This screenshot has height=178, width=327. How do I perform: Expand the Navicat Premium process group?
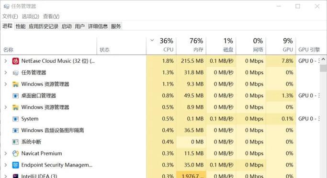click(x=6, y=154)
